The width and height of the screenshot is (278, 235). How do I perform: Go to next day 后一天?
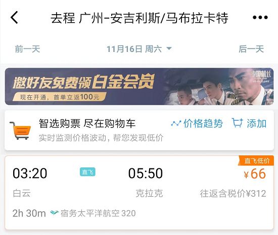[251, 49]
